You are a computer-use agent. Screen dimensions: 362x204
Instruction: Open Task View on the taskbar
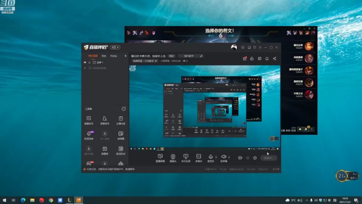[x=14, y=200]
